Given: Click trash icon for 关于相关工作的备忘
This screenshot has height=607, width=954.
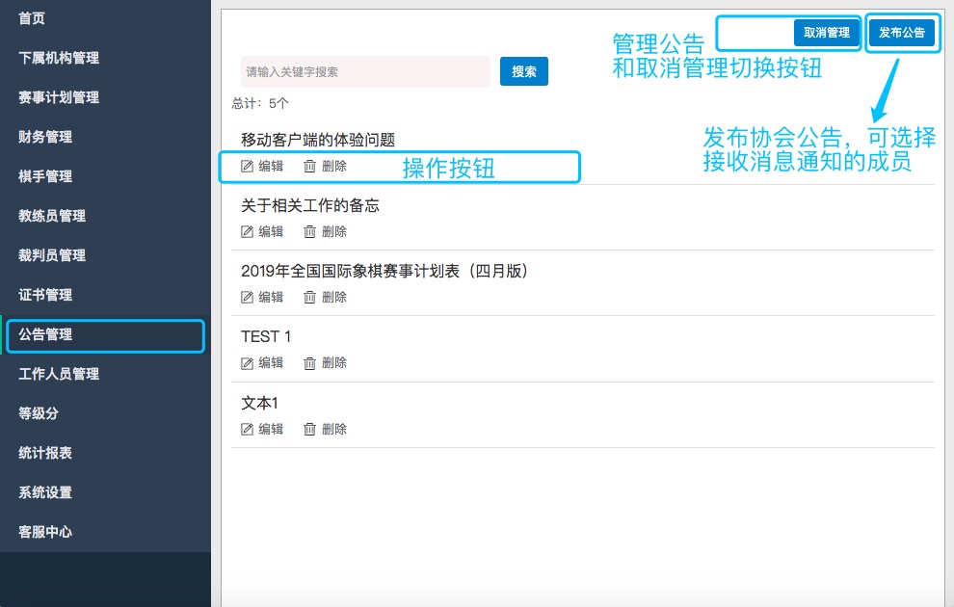Looking at the screenshot, I should (309, 232).
